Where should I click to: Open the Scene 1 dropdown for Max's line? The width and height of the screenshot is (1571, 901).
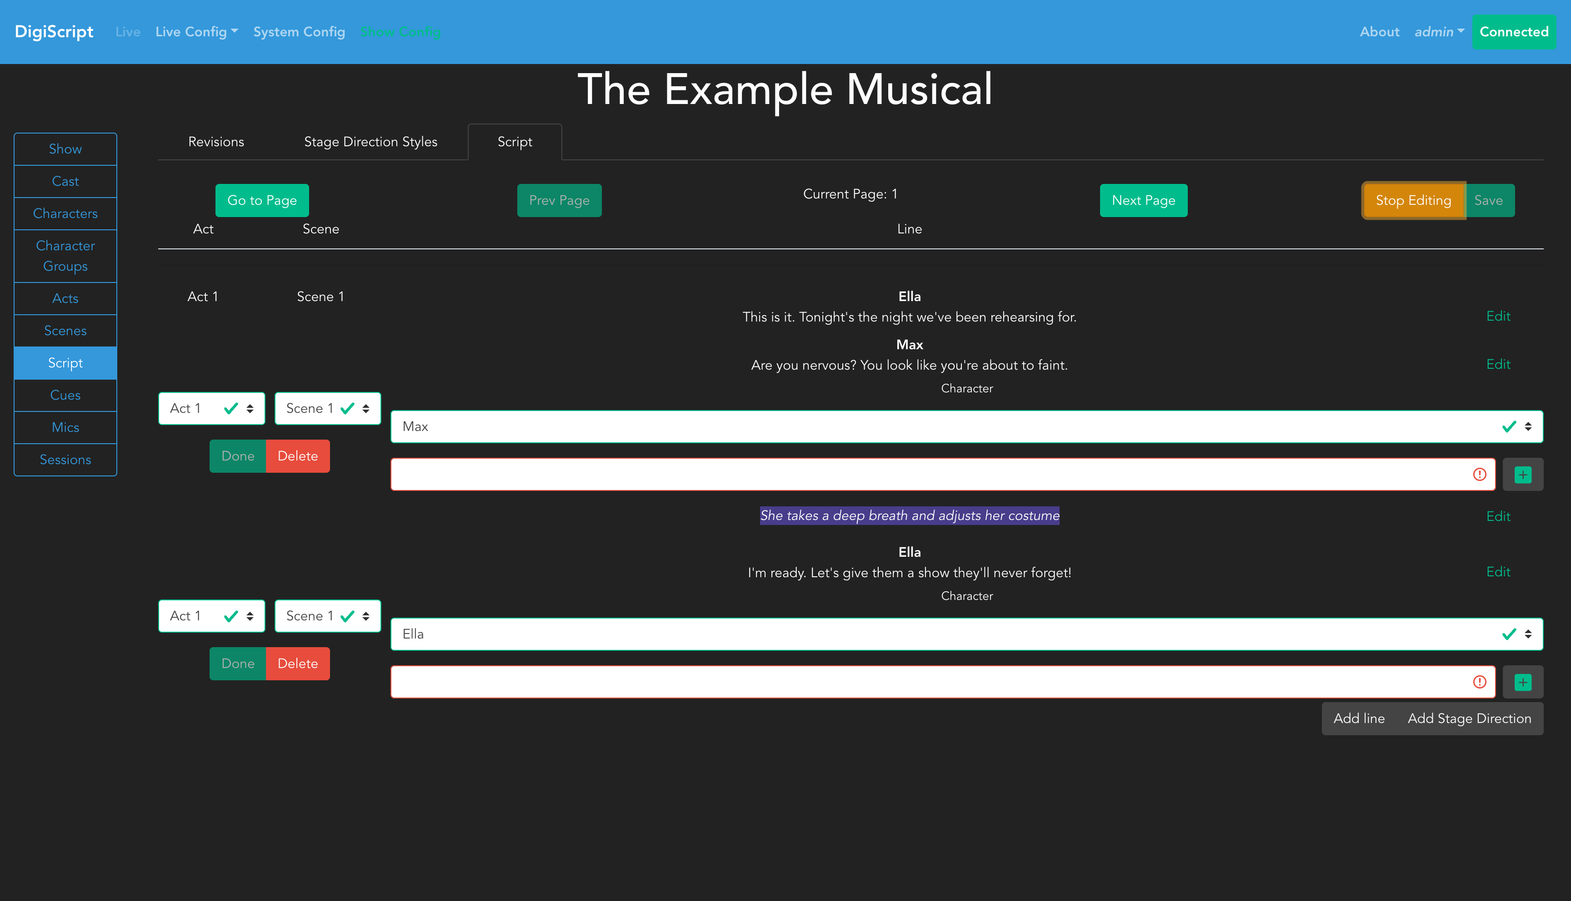(327, 408)
